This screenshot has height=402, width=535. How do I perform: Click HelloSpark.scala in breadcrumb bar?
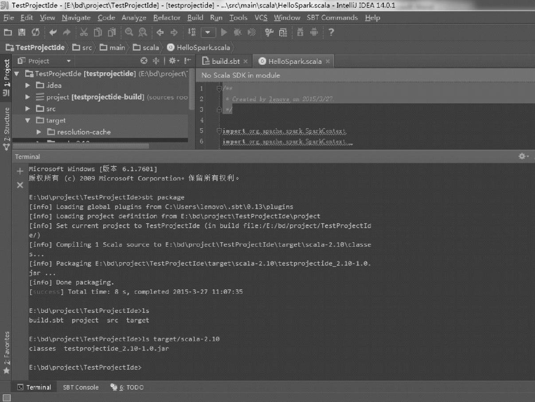[x=199, y=47]
